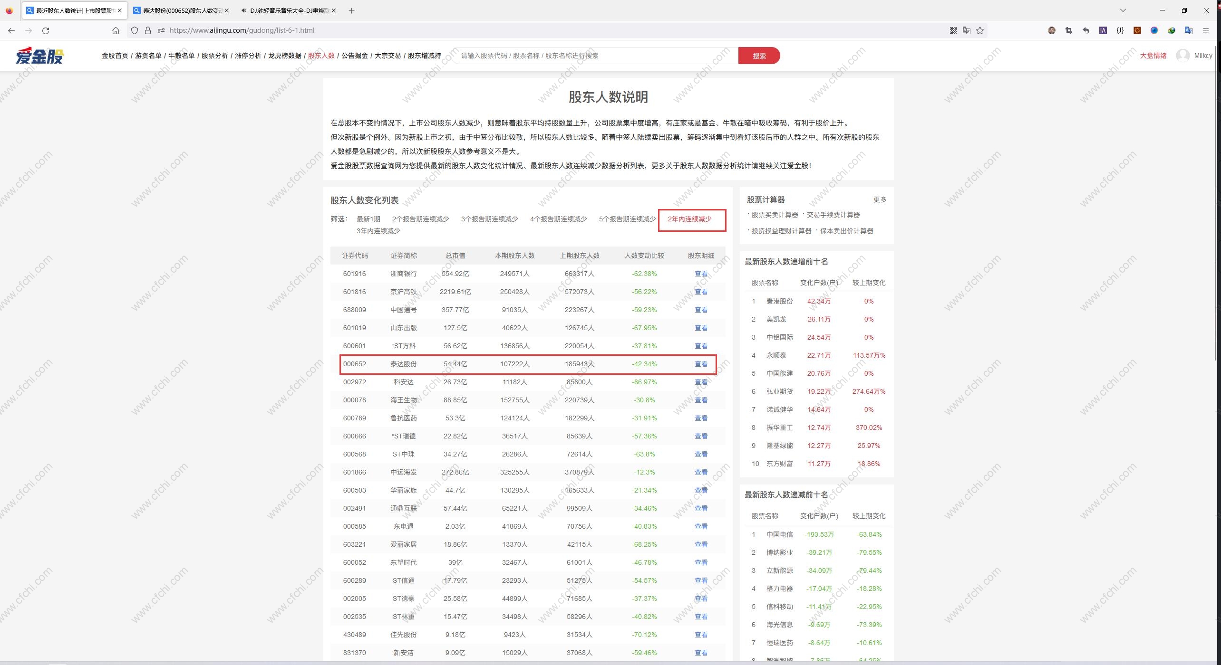The height and width of the screenshot is (665, 1221).
Task: View details link for 泰达股份 row
Action: 701,364
